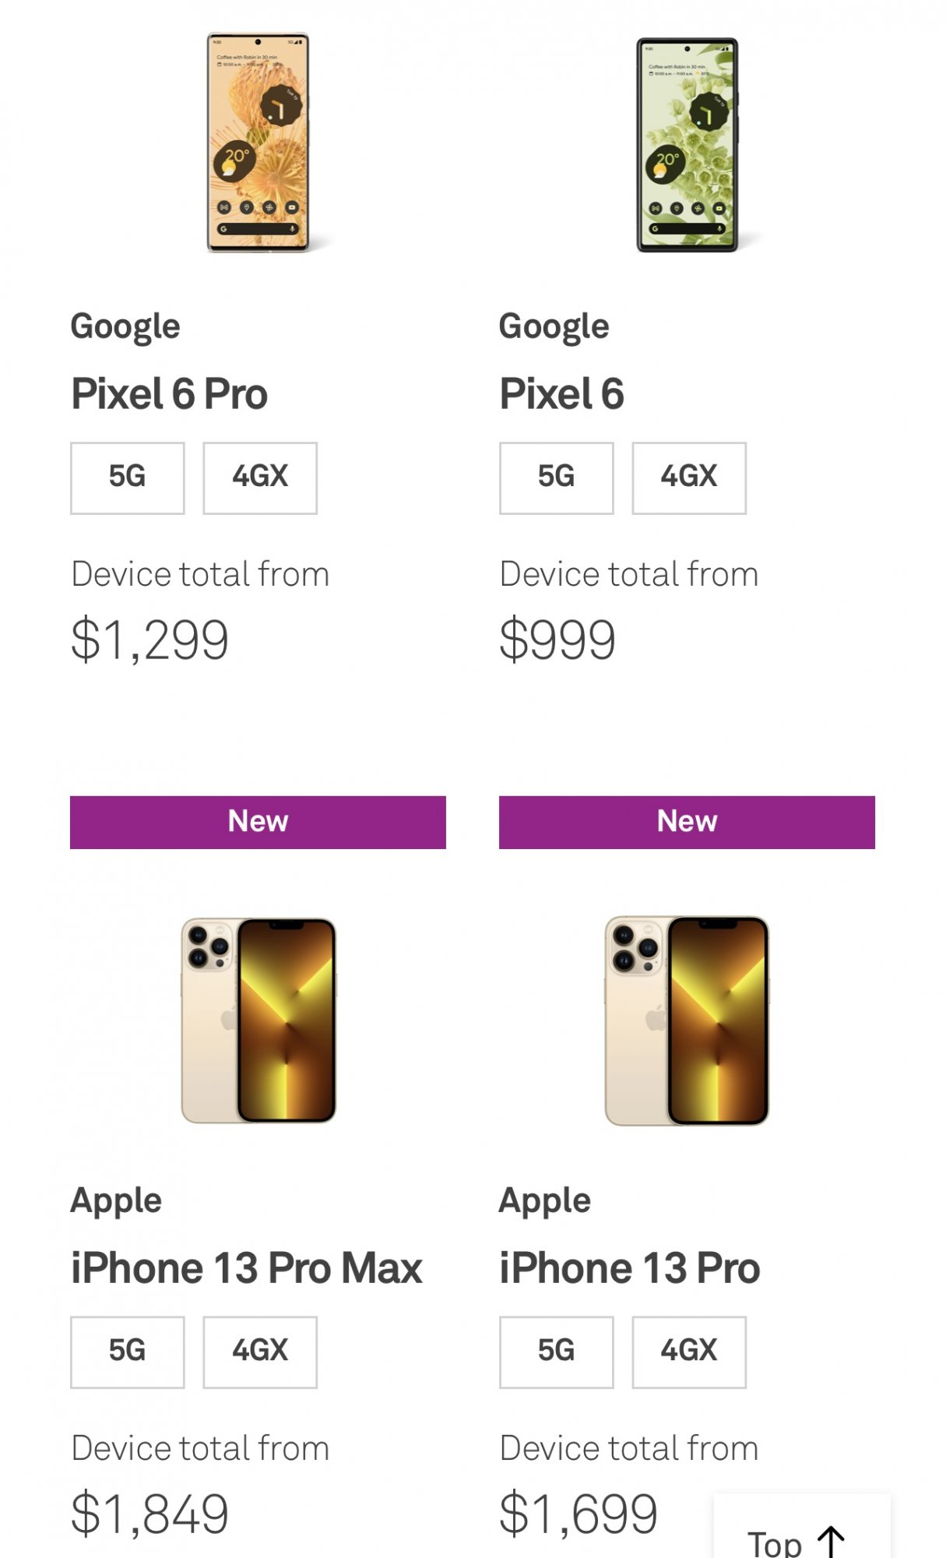Click the 5G tag under Pixel 6 Pro

coord(128,478)
